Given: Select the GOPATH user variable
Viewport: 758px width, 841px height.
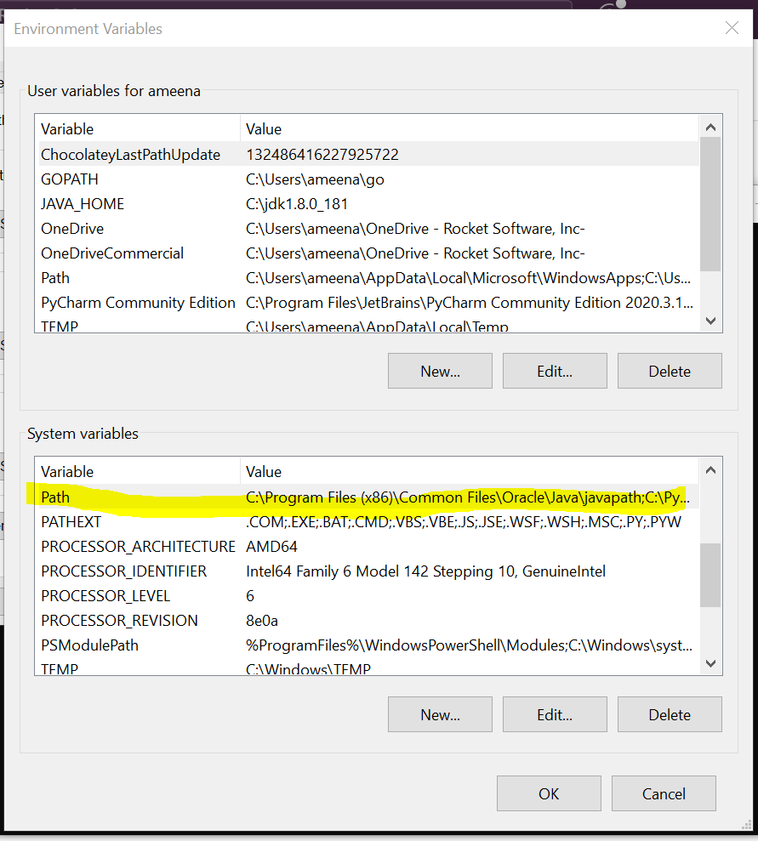Looking at the screenshot, I should coord(70,179).
